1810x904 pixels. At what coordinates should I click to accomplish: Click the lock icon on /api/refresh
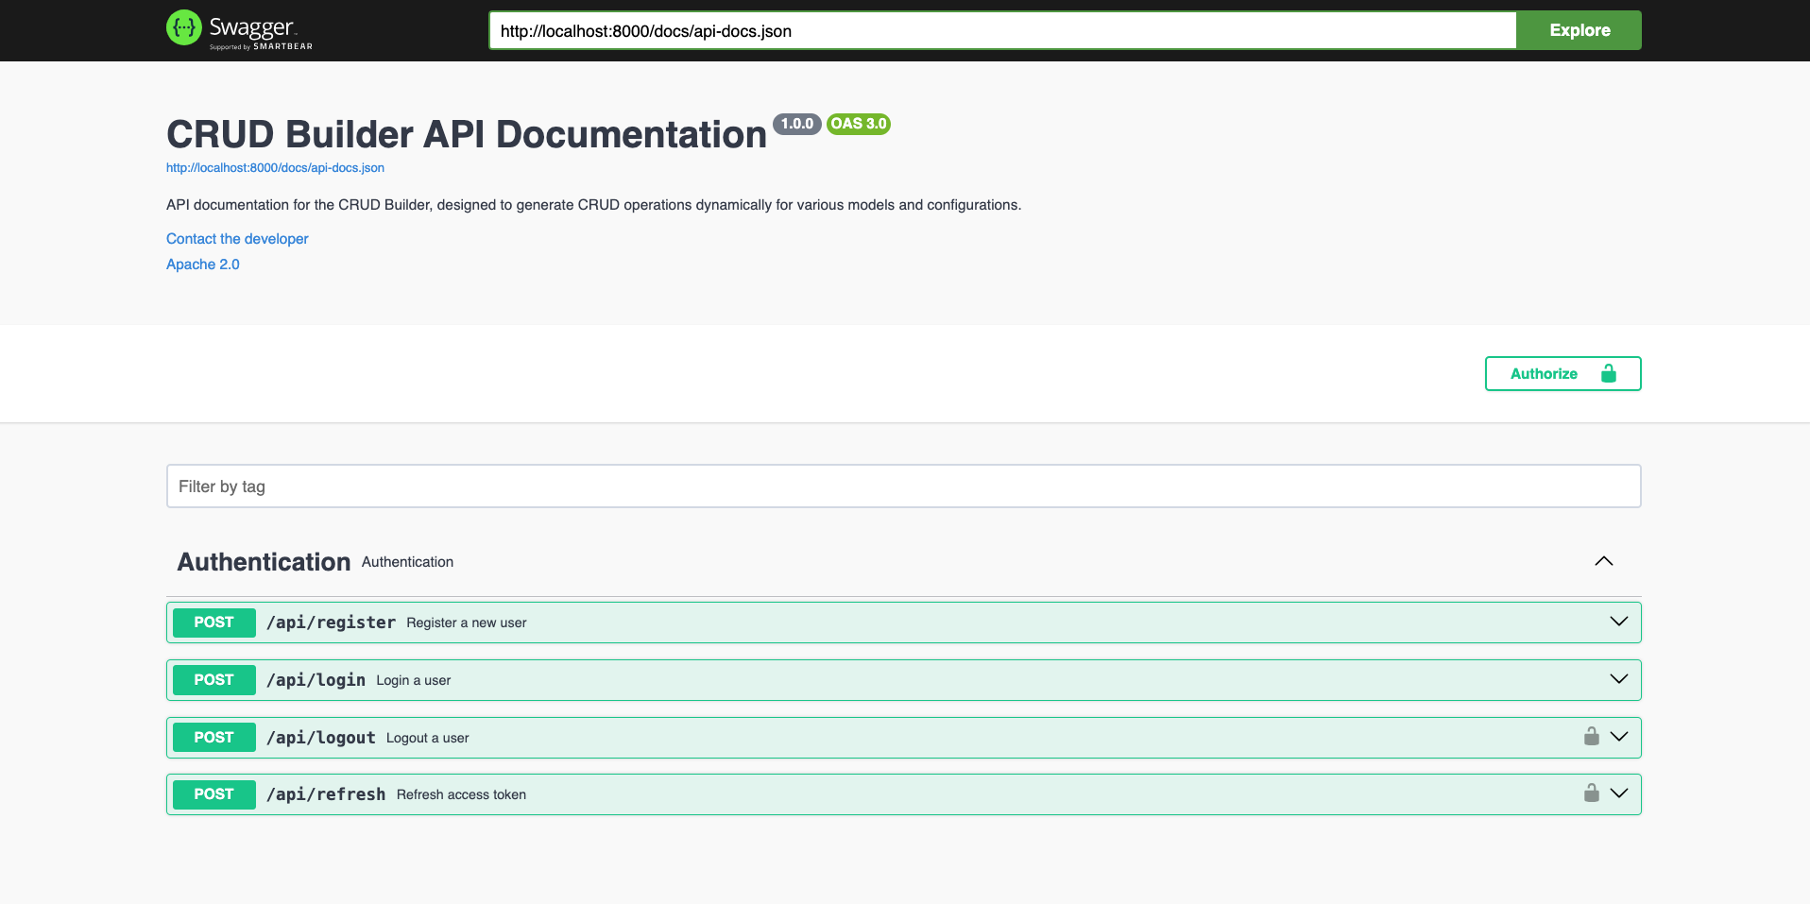point(1592,793)
